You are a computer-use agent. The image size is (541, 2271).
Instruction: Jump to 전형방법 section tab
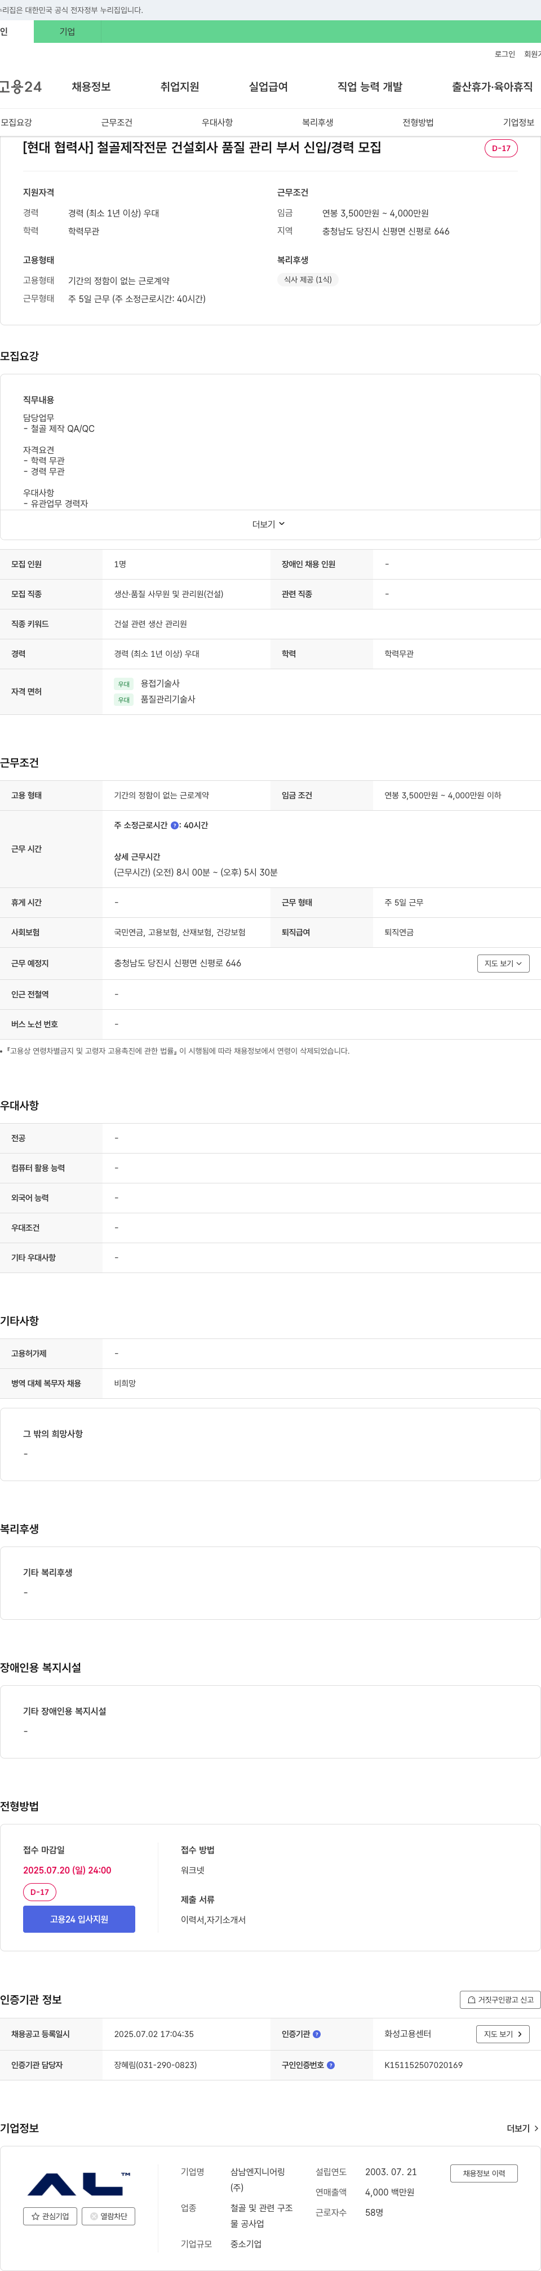click(418, 122)
